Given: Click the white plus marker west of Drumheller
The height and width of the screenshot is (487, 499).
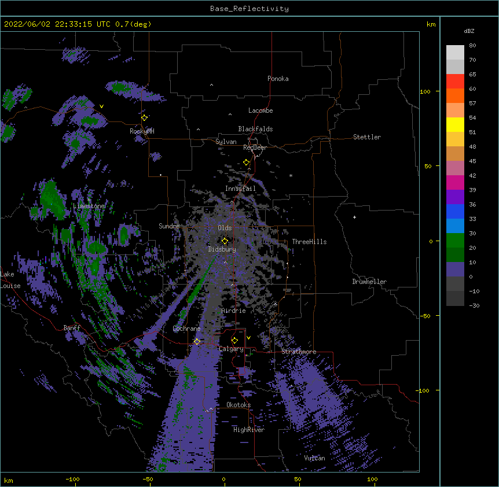Looking at the screenshot, I should (354, 217).
